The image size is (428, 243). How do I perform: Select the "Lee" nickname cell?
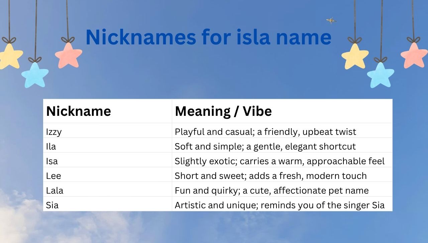[x=53, y=176]
